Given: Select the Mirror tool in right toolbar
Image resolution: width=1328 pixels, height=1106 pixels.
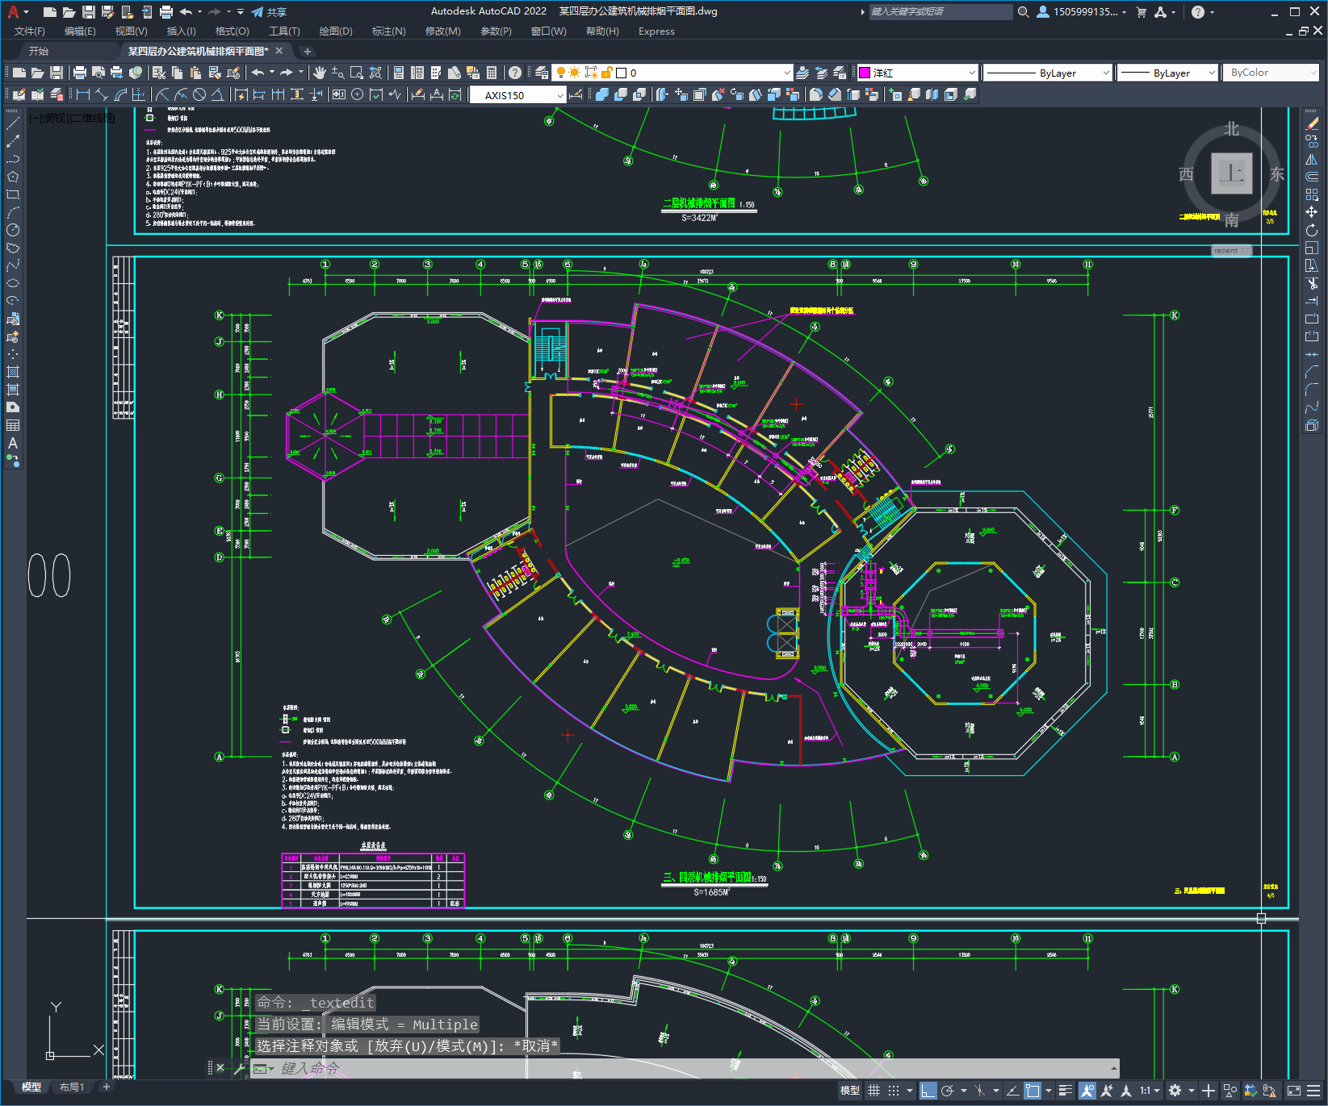Looking at the screenshot, I should tap(1312, 159).
